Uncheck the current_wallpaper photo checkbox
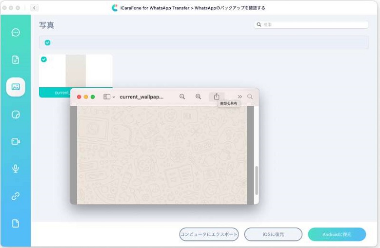380x248 pixels. [44, 59]
